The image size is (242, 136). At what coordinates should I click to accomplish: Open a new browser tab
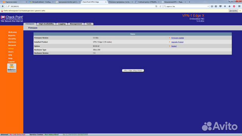(189, 2)
